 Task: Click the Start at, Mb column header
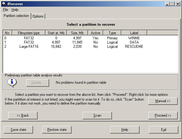click(x=56, y=33)
